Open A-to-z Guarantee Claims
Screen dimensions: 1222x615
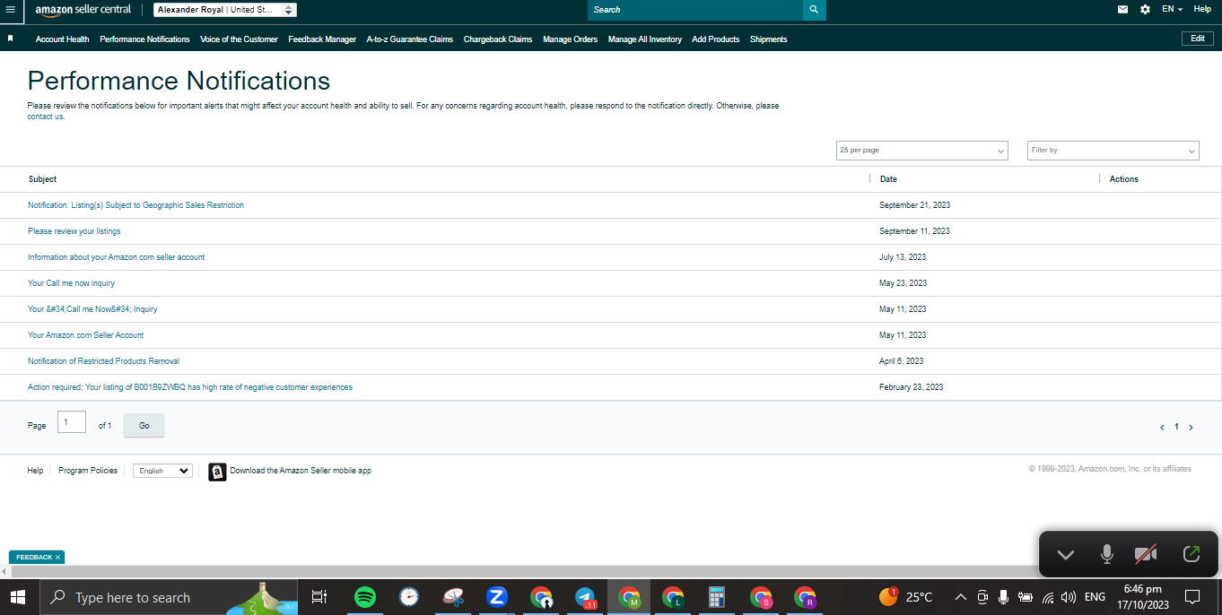coord(410,39)
